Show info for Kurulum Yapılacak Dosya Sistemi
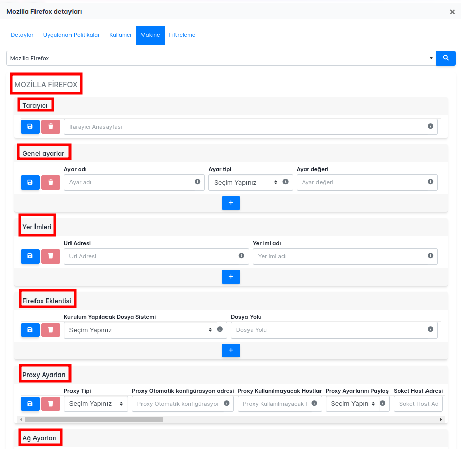The height and width of the screenshot is (449, 461). click(220, 329)
